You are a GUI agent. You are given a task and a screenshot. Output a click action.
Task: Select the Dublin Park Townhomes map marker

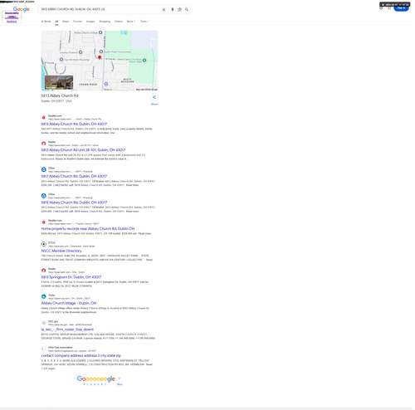(x=101, y=51)
